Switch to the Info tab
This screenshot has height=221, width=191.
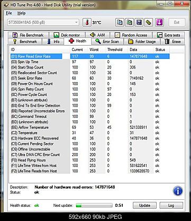[53, 41]
